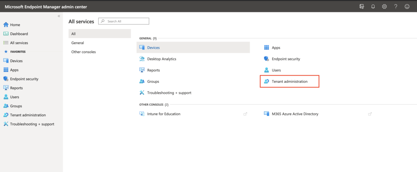This screenshot has width=417, height=172.
Task: Click Microsoft Endpoint Manager admin center title
Action: [x=46, y=6]
